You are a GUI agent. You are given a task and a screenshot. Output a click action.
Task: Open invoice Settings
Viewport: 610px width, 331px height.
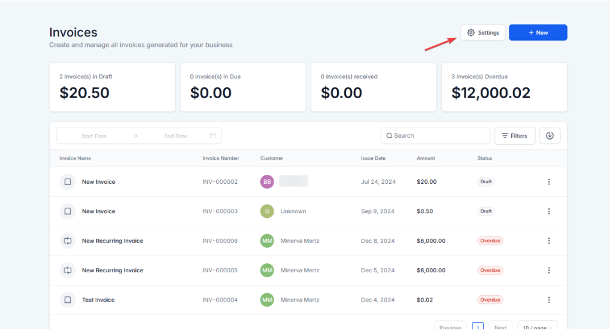click(x=483, y=33)
